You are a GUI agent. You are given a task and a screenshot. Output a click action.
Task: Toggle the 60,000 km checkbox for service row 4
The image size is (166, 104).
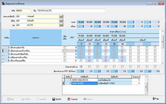[106, 57]
